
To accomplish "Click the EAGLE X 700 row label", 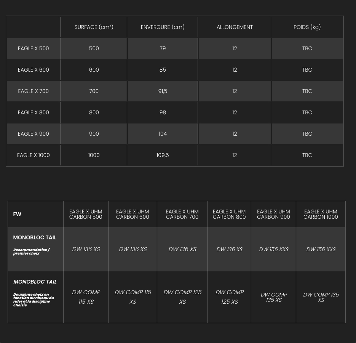I will [34, 91].
